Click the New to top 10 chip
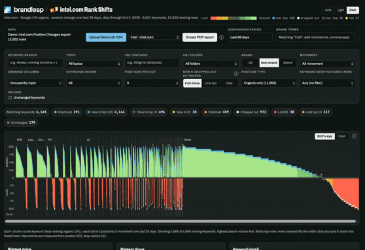Image resolution: width=365 pixels, height=250 pixels. click(x=148, y=112)
